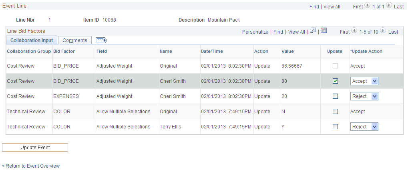This screenshot has width=408, height=170.
Task: Go to previous Event Line arrow
Action: pos(368,6)
